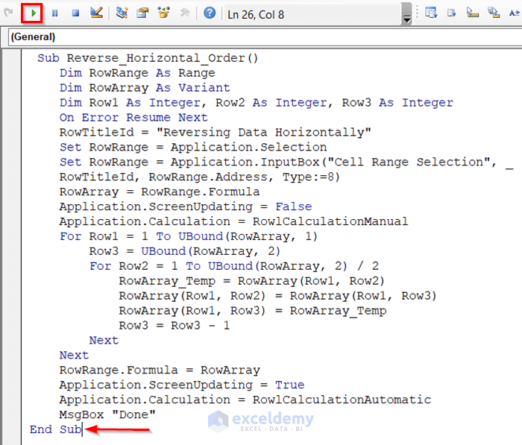The width and height of the screenshot is (522, 445).
Task: Click RowArray(Row1, Row2) = RowArray(Row1, Row3) line
Action: click(277, 296)
